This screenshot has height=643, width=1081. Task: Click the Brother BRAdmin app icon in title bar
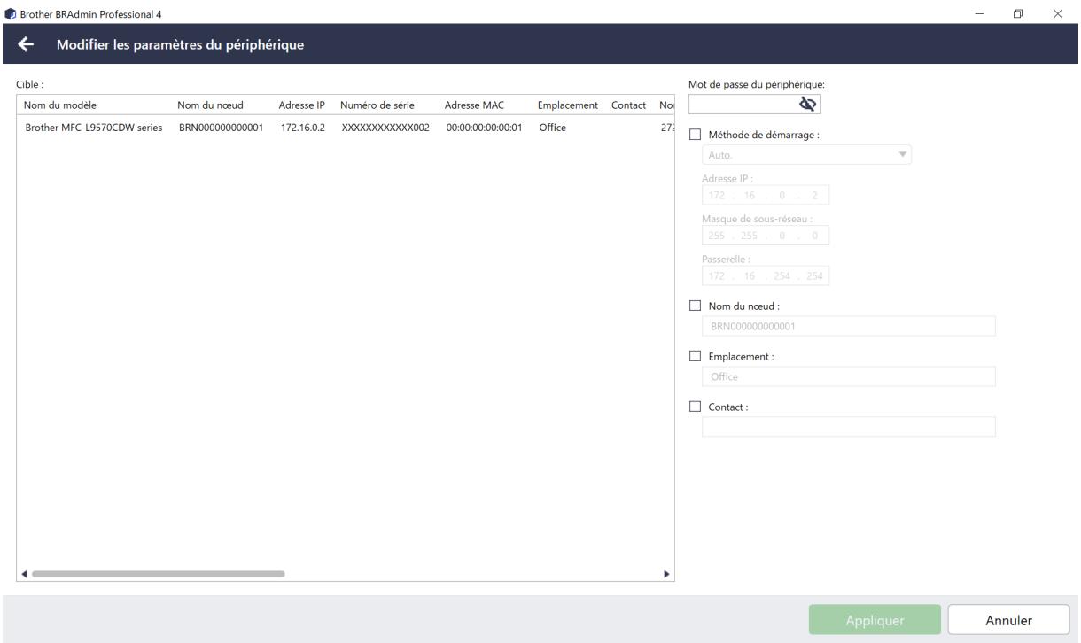(x=10, y=12)
